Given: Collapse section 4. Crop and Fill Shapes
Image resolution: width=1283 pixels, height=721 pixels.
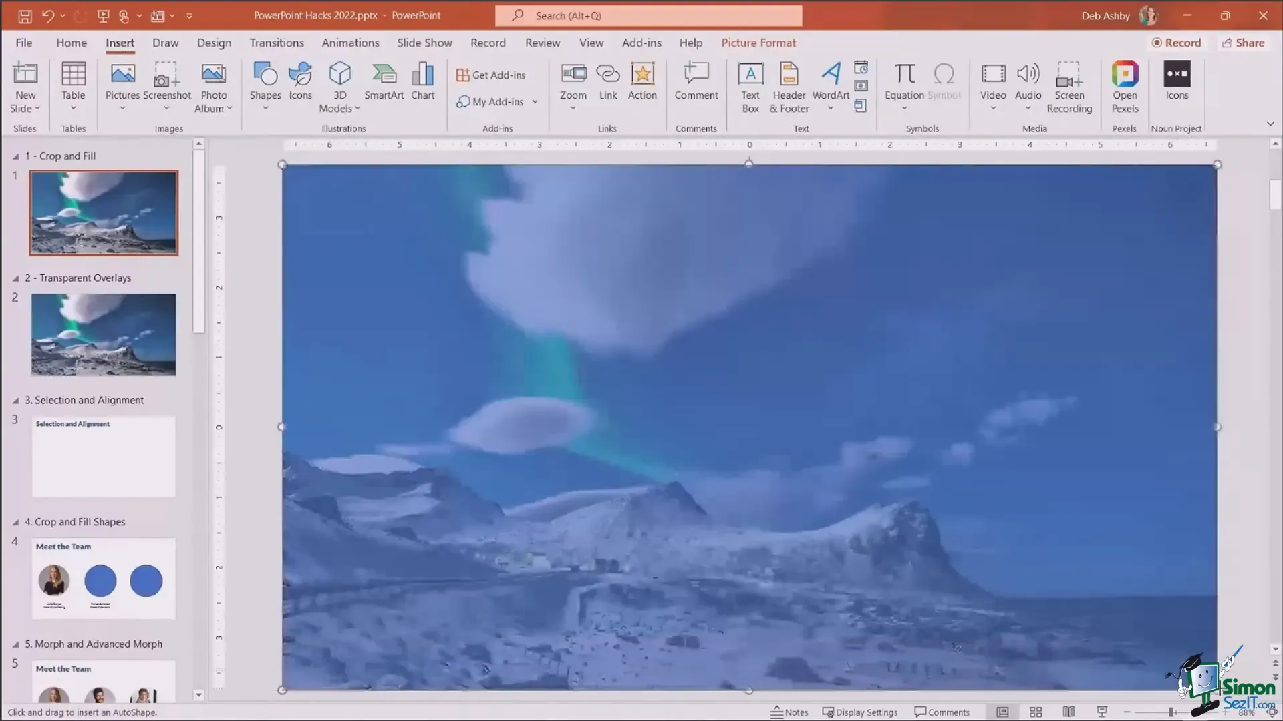Looking at the screenshot, I should 15,523.
